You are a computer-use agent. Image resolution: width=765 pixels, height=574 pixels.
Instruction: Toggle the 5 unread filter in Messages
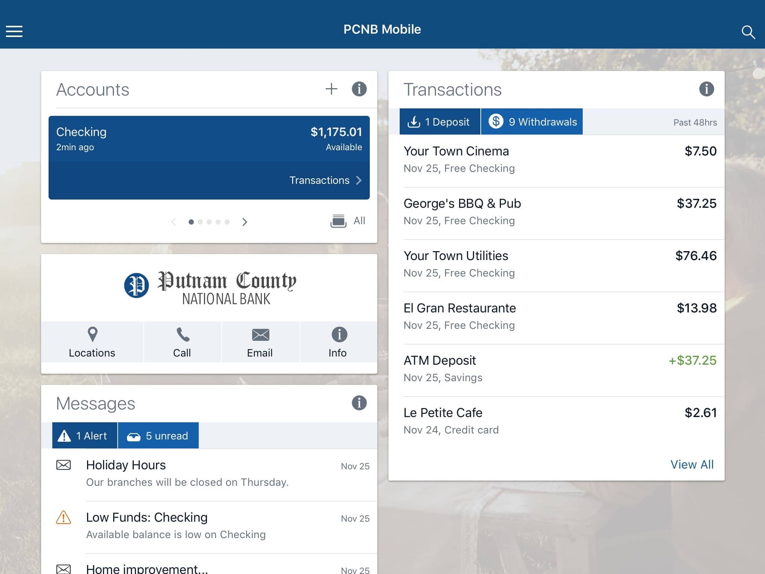tap(158, 435)
